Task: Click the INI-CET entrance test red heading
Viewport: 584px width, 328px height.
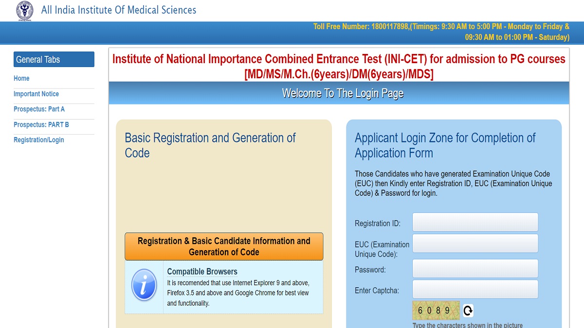Action: [339, 67]
